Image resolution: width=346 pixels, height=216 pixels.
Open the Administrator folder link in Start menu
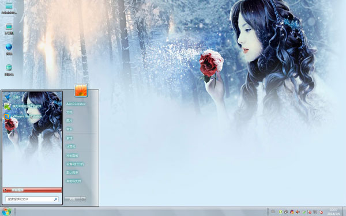(x=76, y=104)
